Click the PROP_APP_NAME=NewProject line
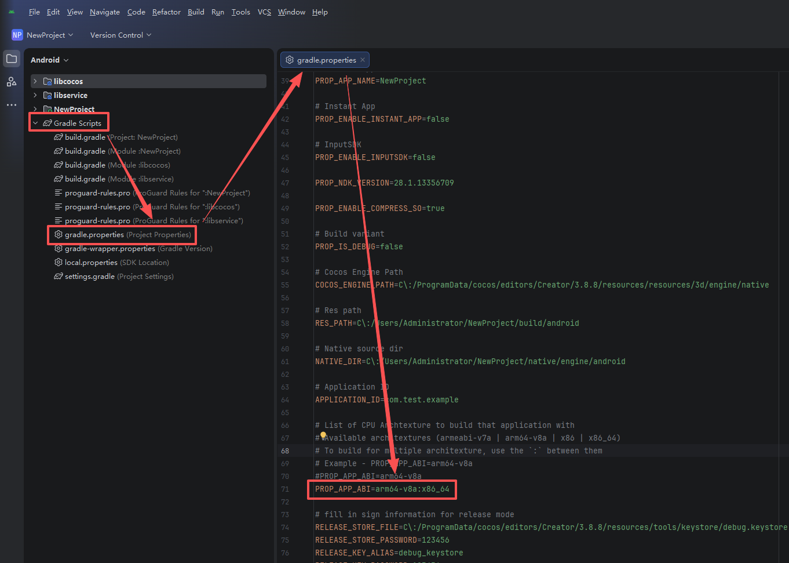This screenshot has height=563, width=789. [x=370, y=81]
